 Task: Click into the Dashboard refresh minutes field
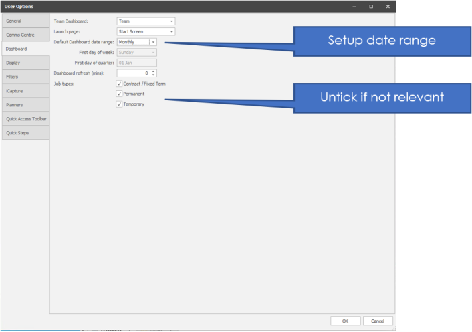tap(132, 73)
